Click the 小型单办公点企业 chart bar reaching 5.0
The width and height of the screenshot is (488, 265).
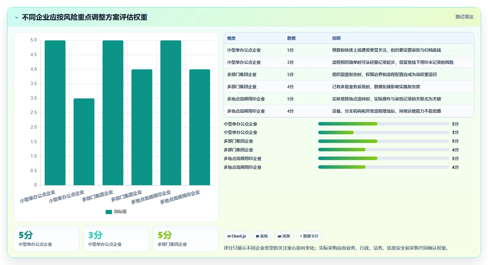pyautogui.click(x=55, y=113)
